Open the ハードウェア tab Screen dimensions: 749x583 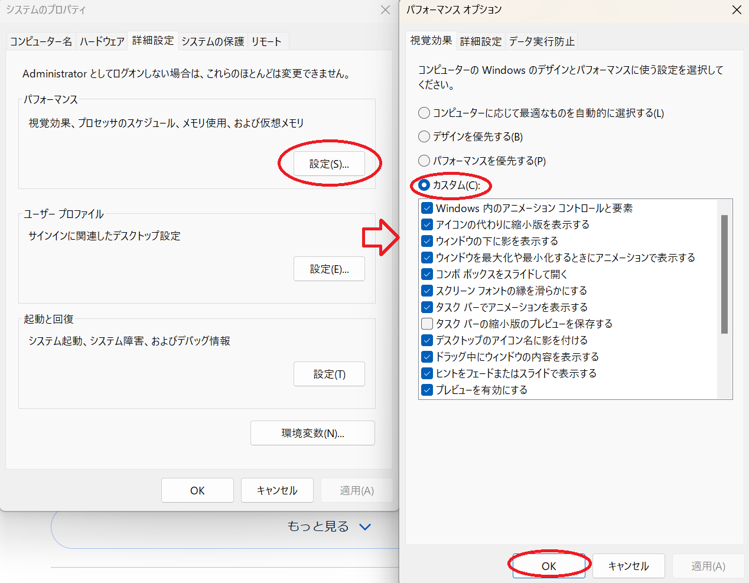coord(102,41)
